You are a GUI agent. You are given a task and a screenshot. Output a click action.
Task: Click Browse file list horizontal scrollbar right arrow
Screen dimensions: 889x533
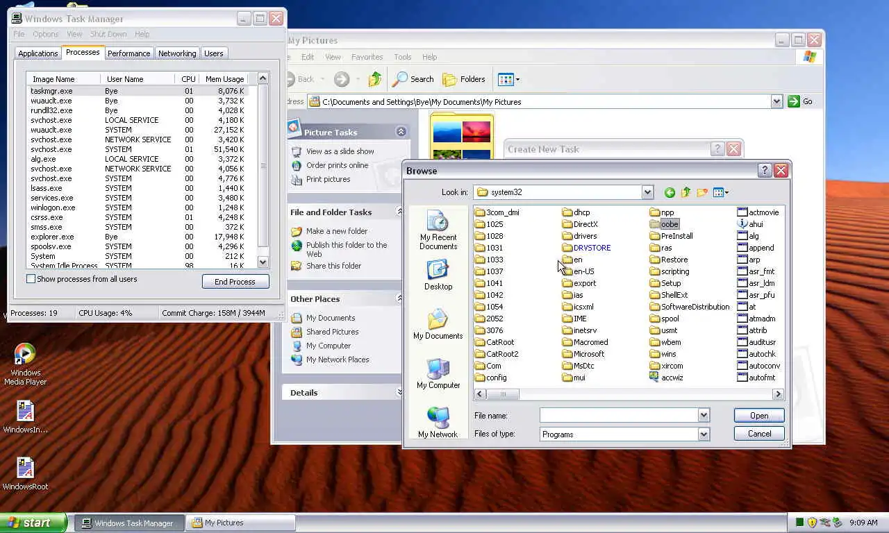[778, 394]
